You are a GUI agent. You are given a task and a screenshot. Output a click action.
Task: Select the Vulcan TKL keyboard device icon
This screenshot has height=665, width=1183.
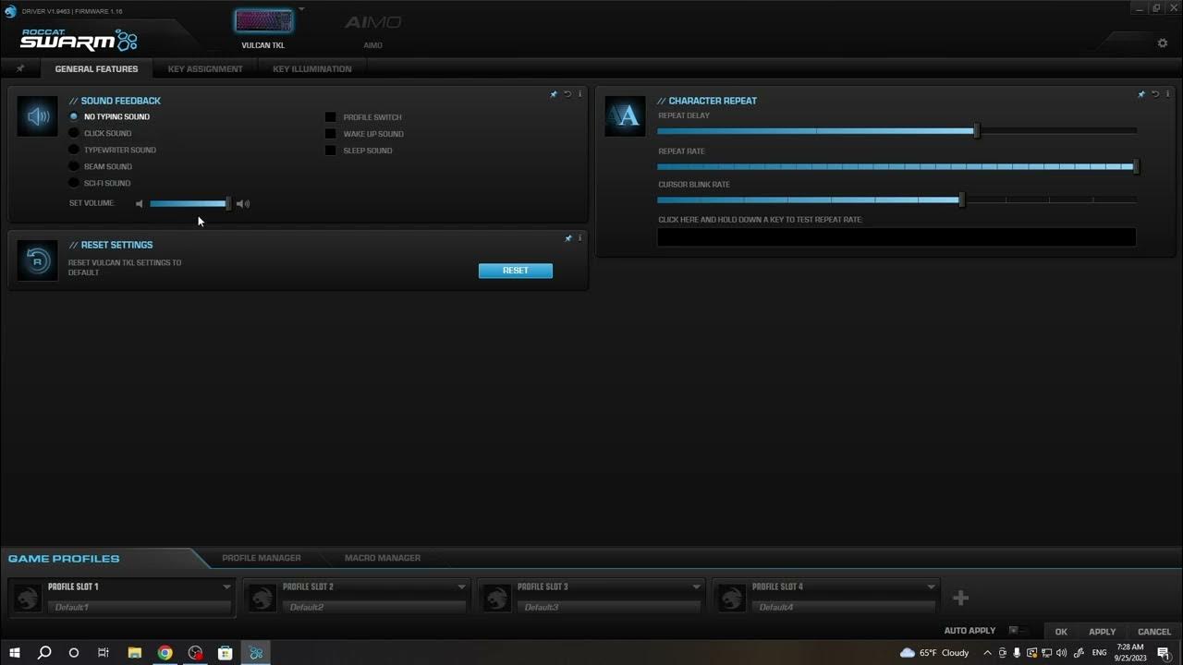coord(263,22)
